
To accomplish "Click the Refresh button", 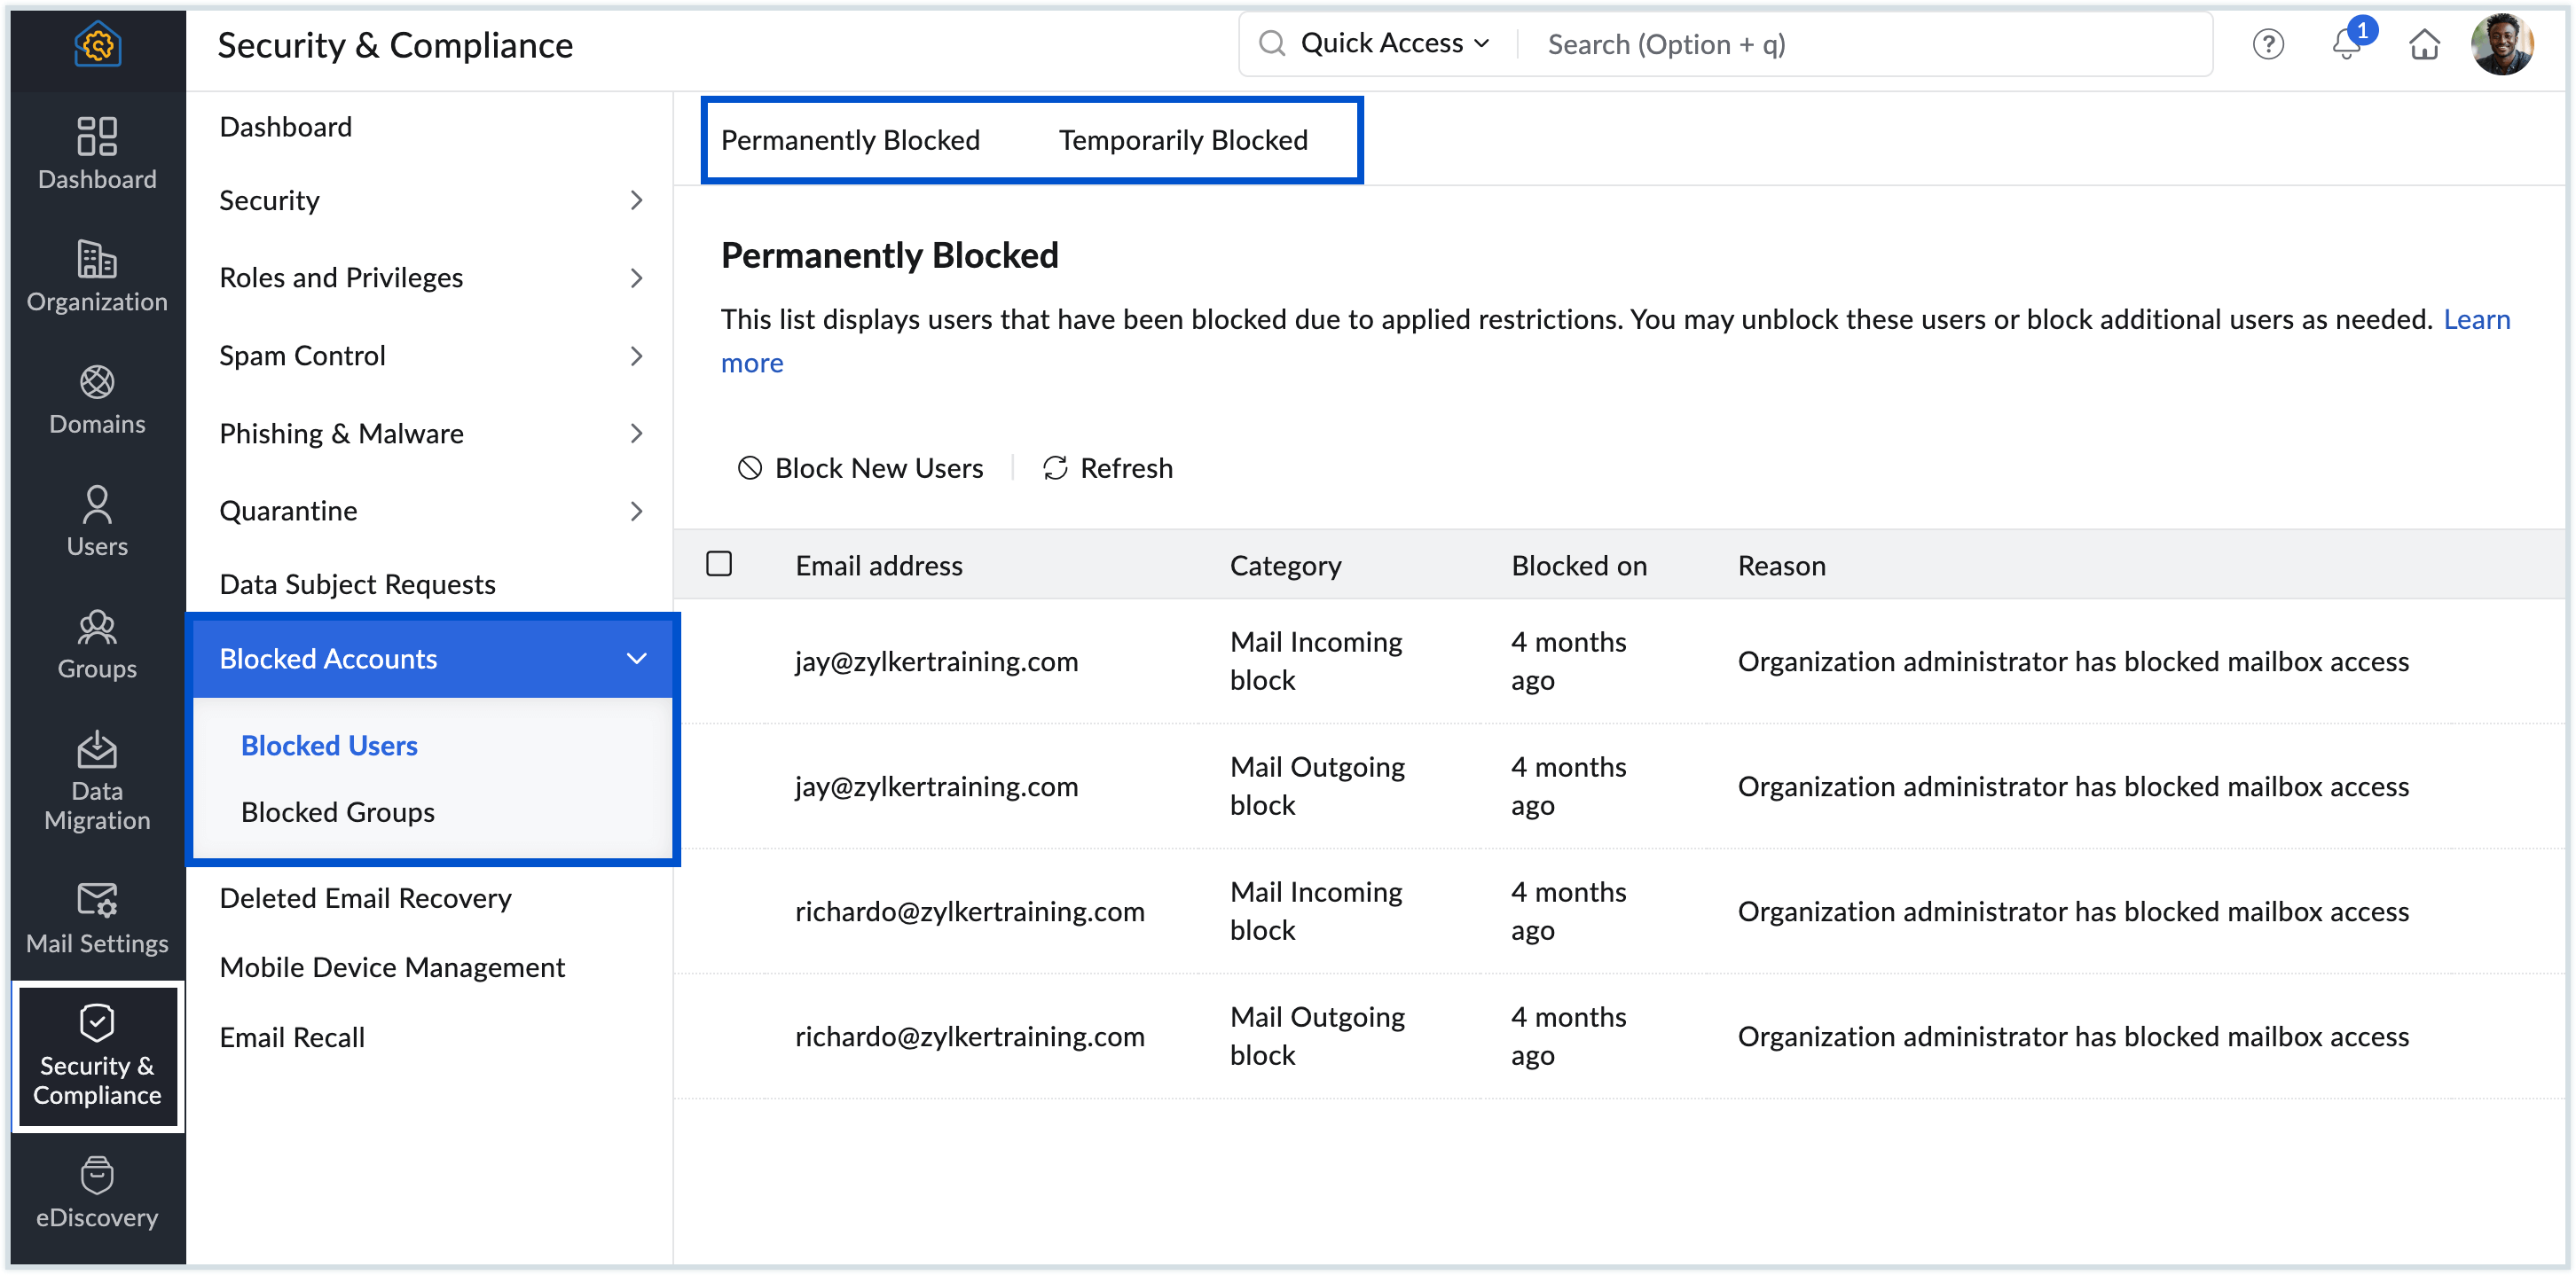I will click(x=1107, y=467).
